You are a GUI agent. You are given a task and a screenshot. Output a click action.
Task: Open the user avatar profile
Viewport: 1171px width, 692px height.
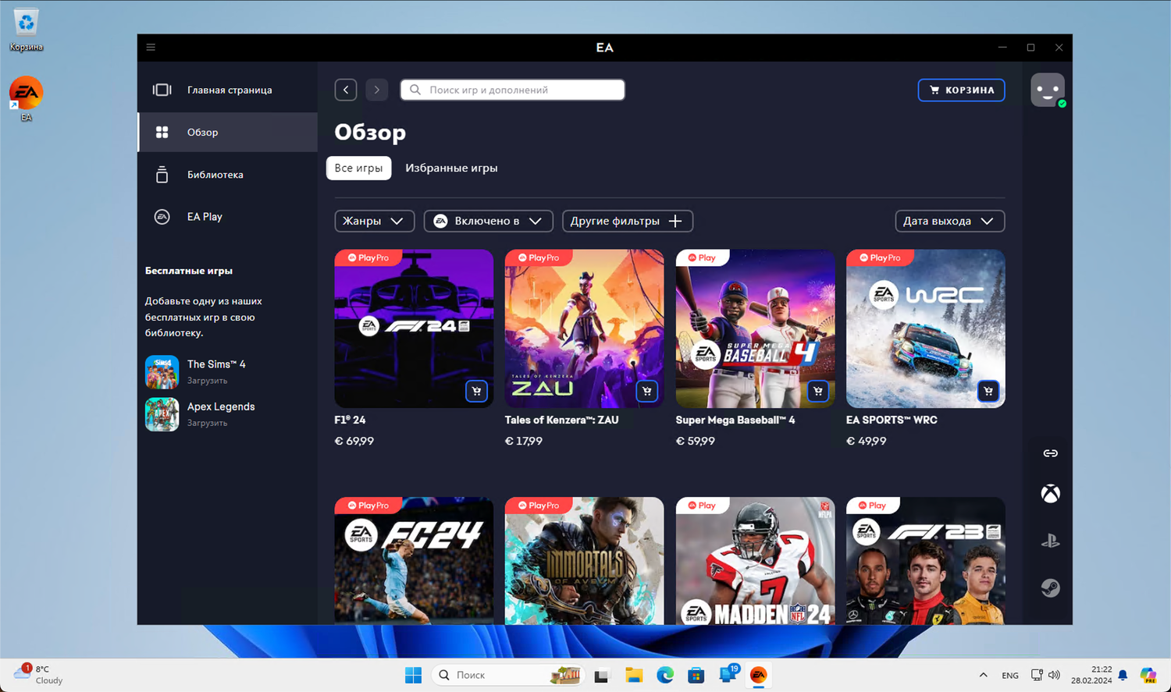(1048, 90)
